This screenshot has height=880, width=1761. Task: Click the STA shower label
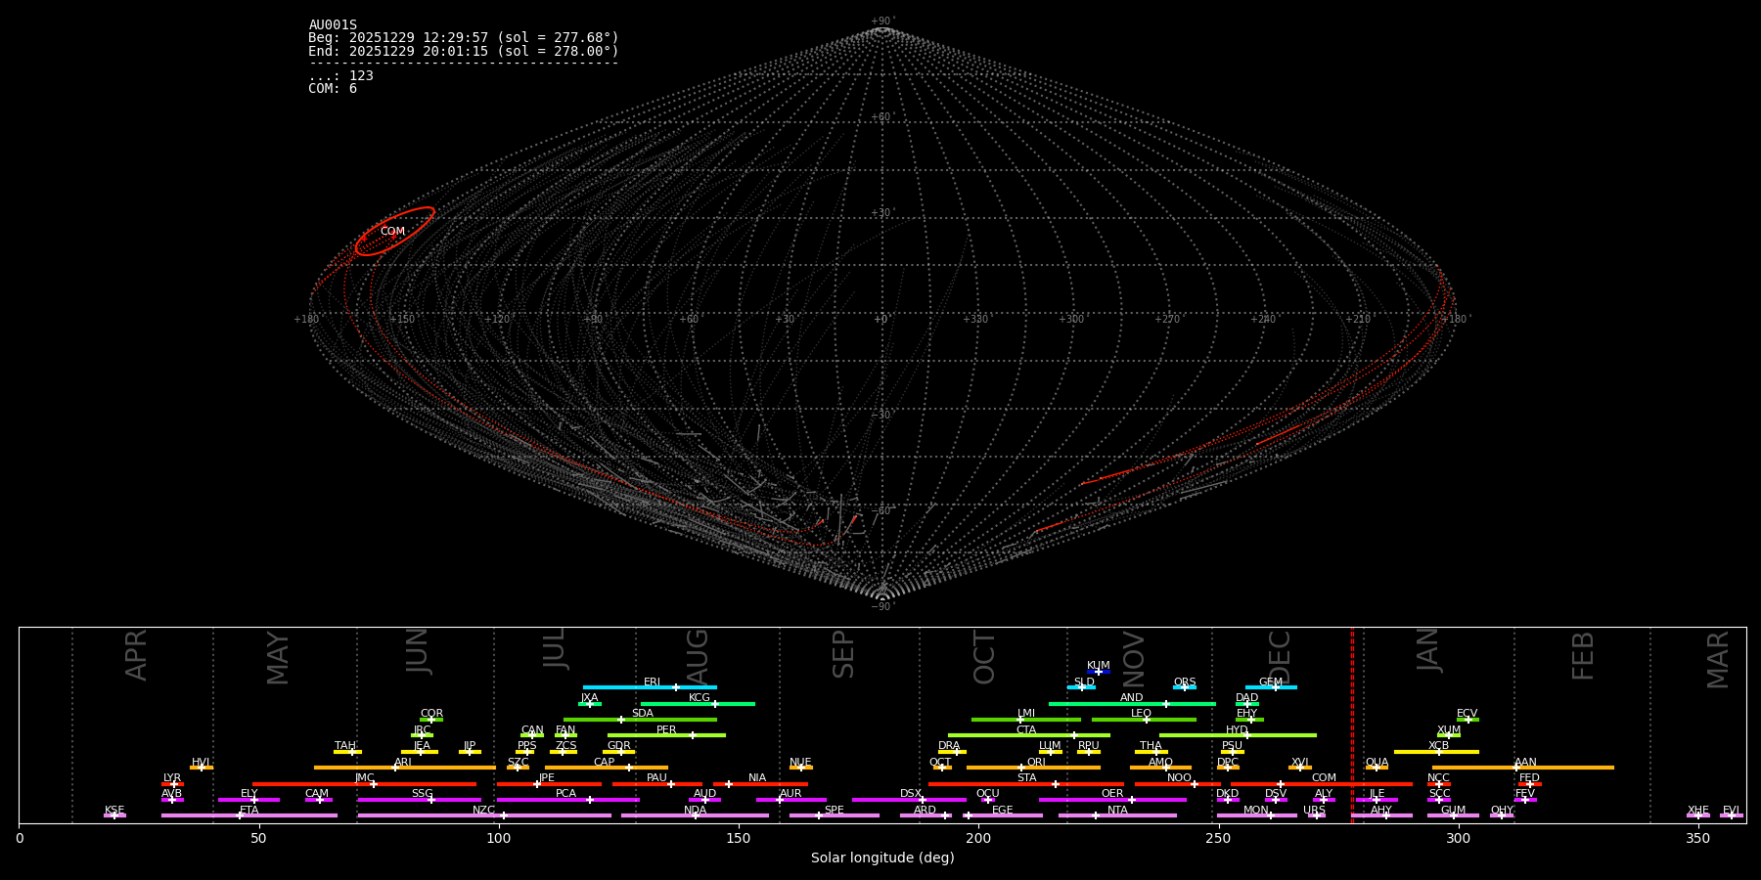1026,778
